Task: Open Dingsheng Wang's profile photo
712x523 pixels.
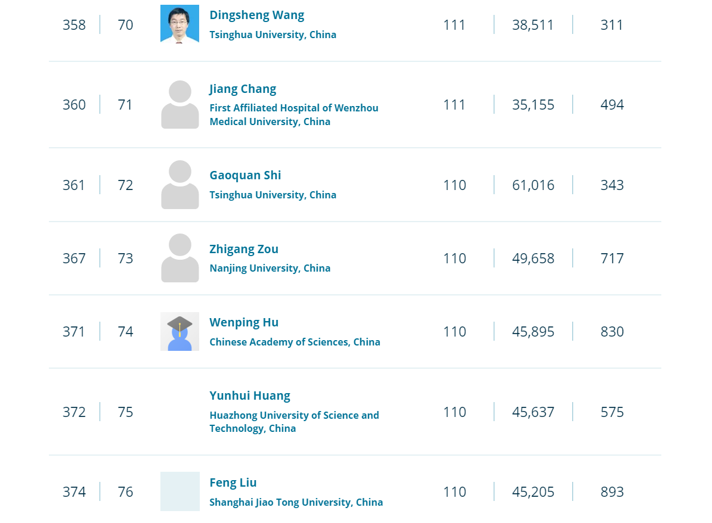Action: [180, 24]
